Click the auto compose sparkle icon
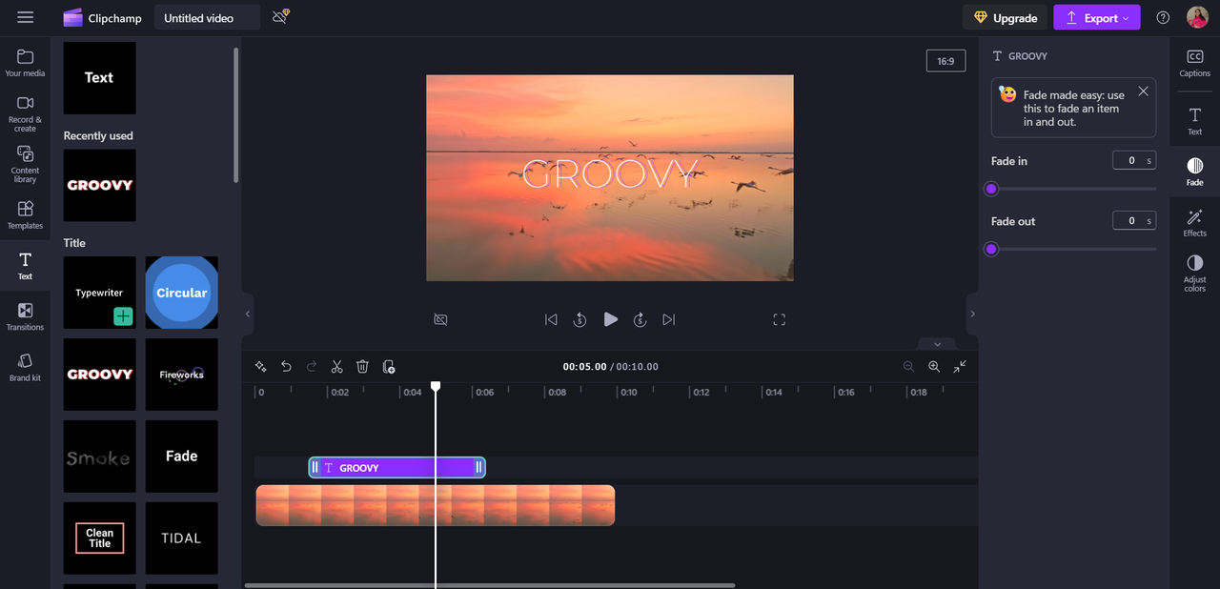The height and width of the screenshot is (589, 1220). tap(261, 366)
